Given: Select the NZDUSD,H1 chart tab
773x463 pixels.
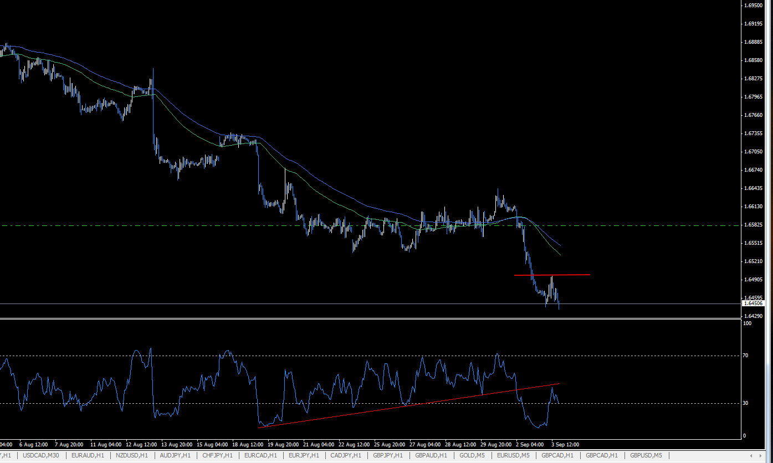Looking at the screenshot, I should point(131,455).
